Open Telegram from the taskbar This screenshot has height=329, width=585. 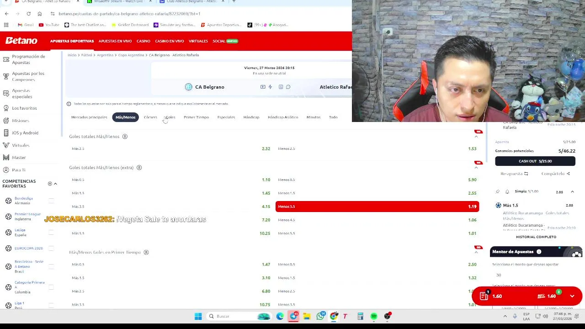pyautogui.click(x=293, y=316)
